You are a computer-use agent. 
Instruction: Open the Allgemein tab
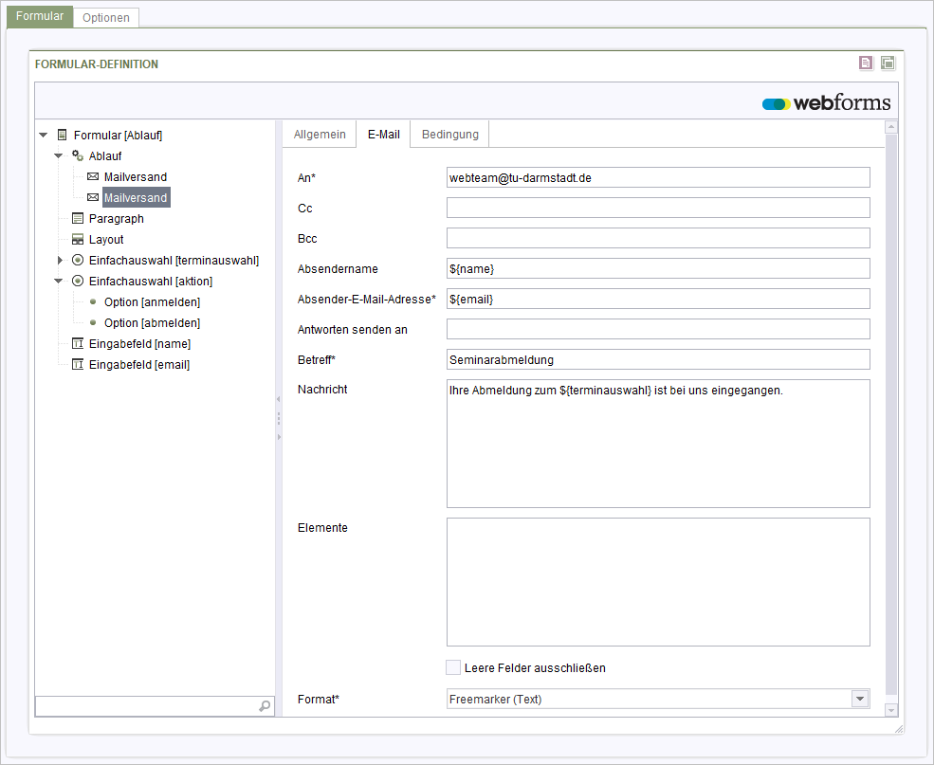(x=320, y=134)
